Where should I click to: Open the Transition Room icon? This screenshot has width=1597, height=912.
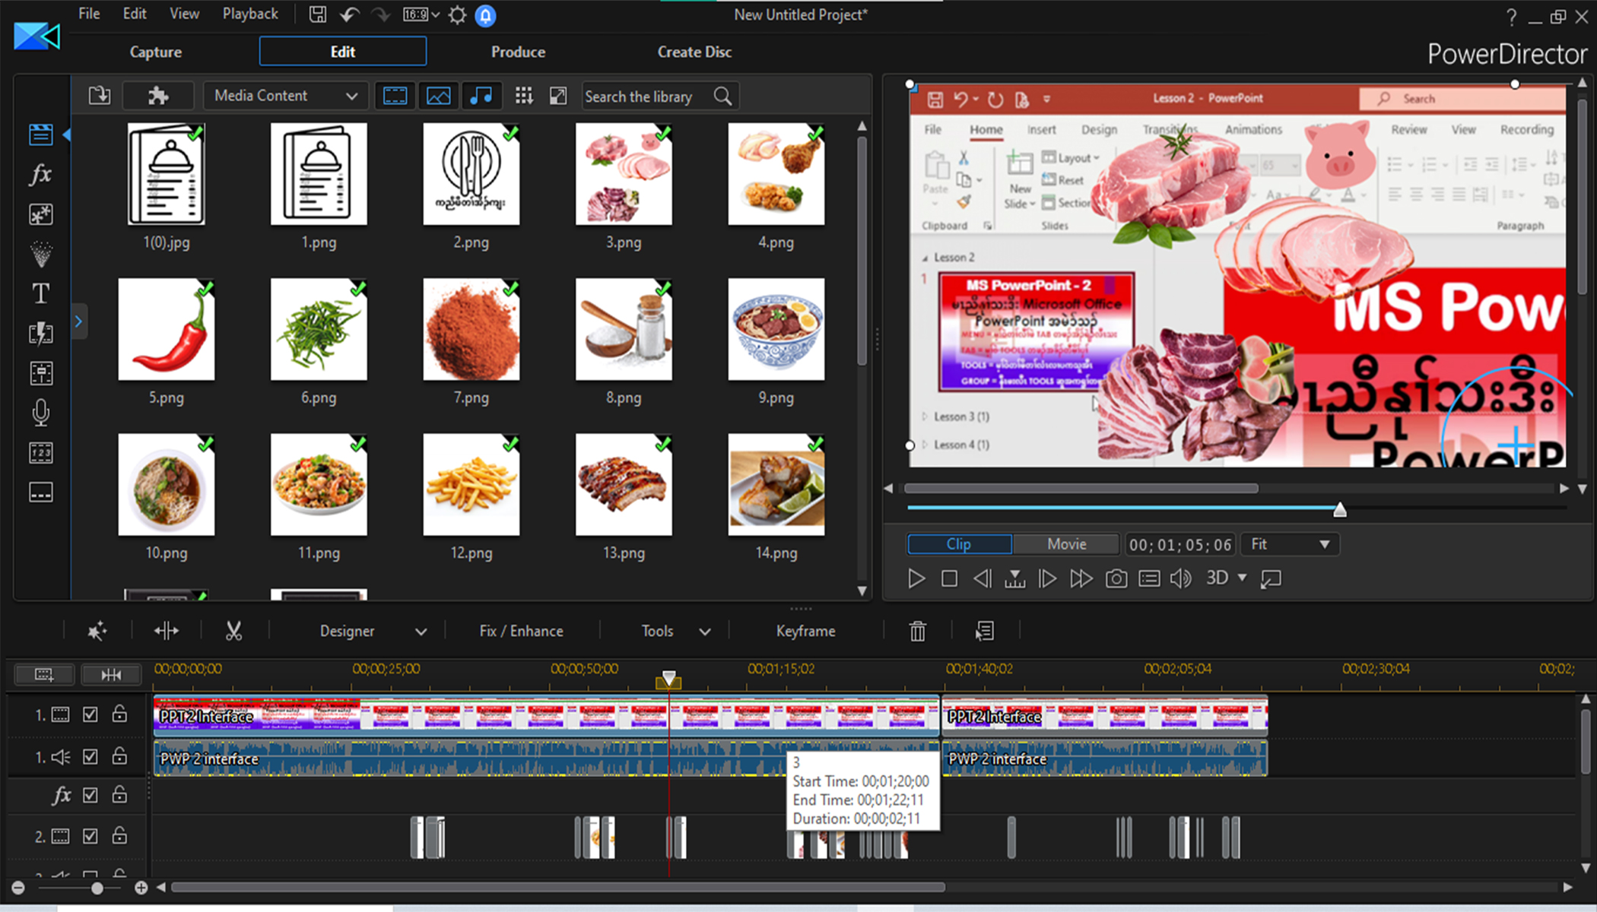coord(41,333)
